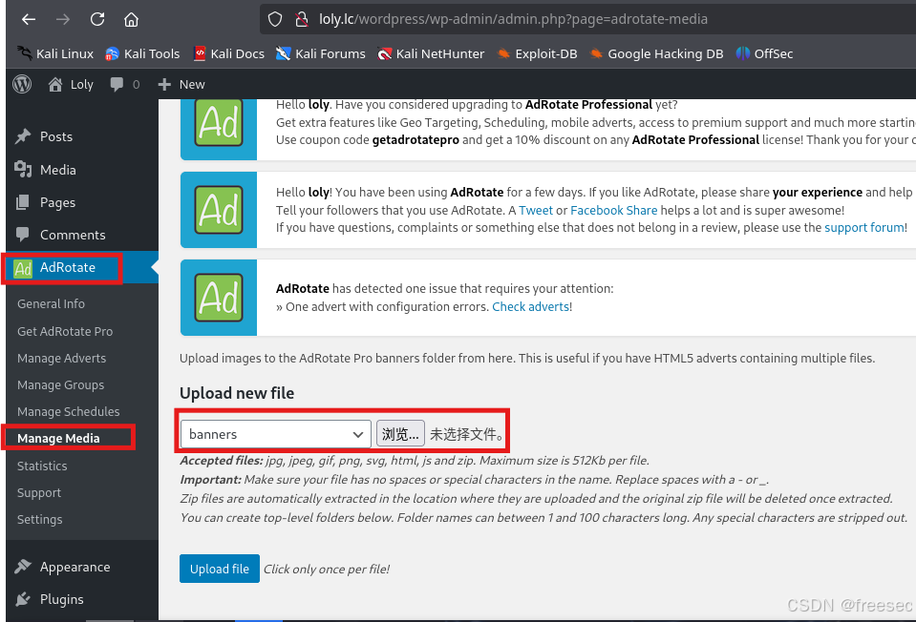The image size is (916, 622).
Task: Click the Upload file button
Action: (x=220, y=569)
